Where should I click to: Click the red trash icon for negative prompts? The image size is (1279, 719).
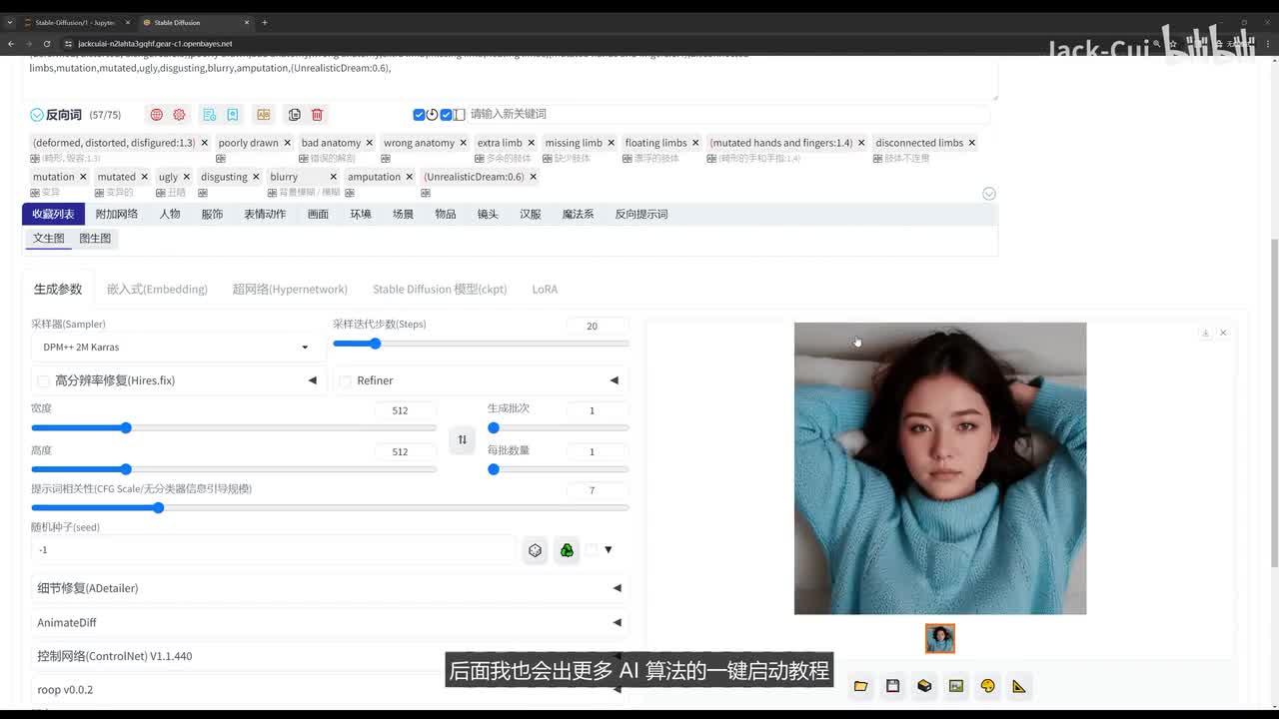click(x=317, y=115)
